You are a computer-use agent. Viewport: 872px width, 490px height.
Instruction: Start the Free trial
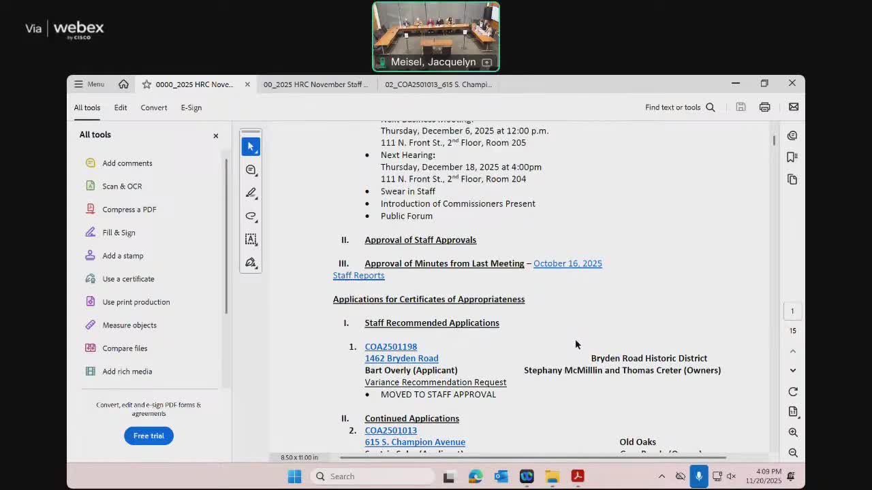[149, 436]
